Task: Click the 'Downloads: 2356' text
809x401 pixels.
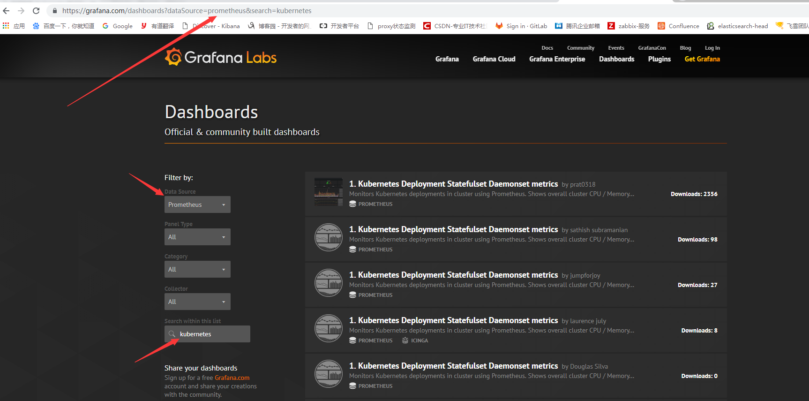Action: pos(694,194)
